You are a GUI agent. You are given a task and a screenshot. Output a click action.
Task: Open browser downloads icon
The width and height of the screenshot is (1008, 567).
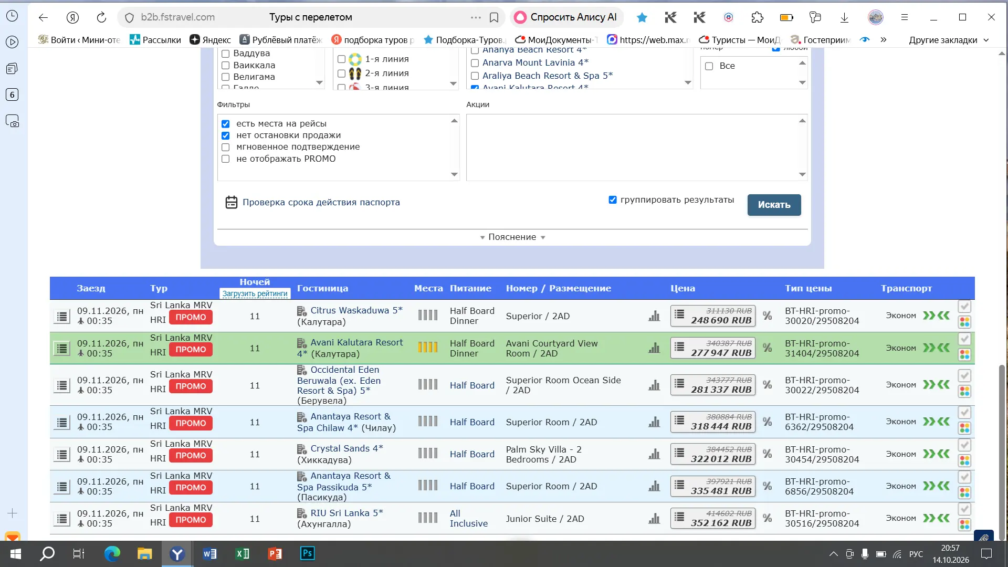pos(844,17)
